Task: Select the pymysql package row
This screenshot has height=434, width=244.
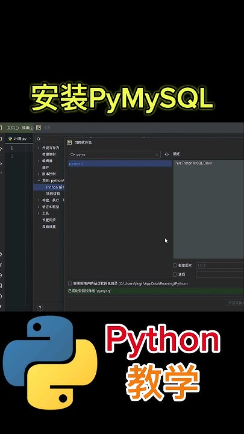Action: click(120, 163)
